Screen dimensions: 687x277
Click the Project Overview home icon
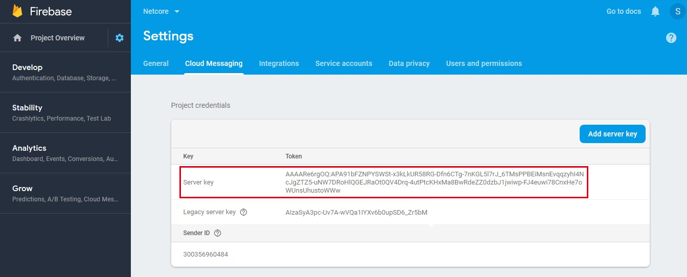tap(17, 38)
